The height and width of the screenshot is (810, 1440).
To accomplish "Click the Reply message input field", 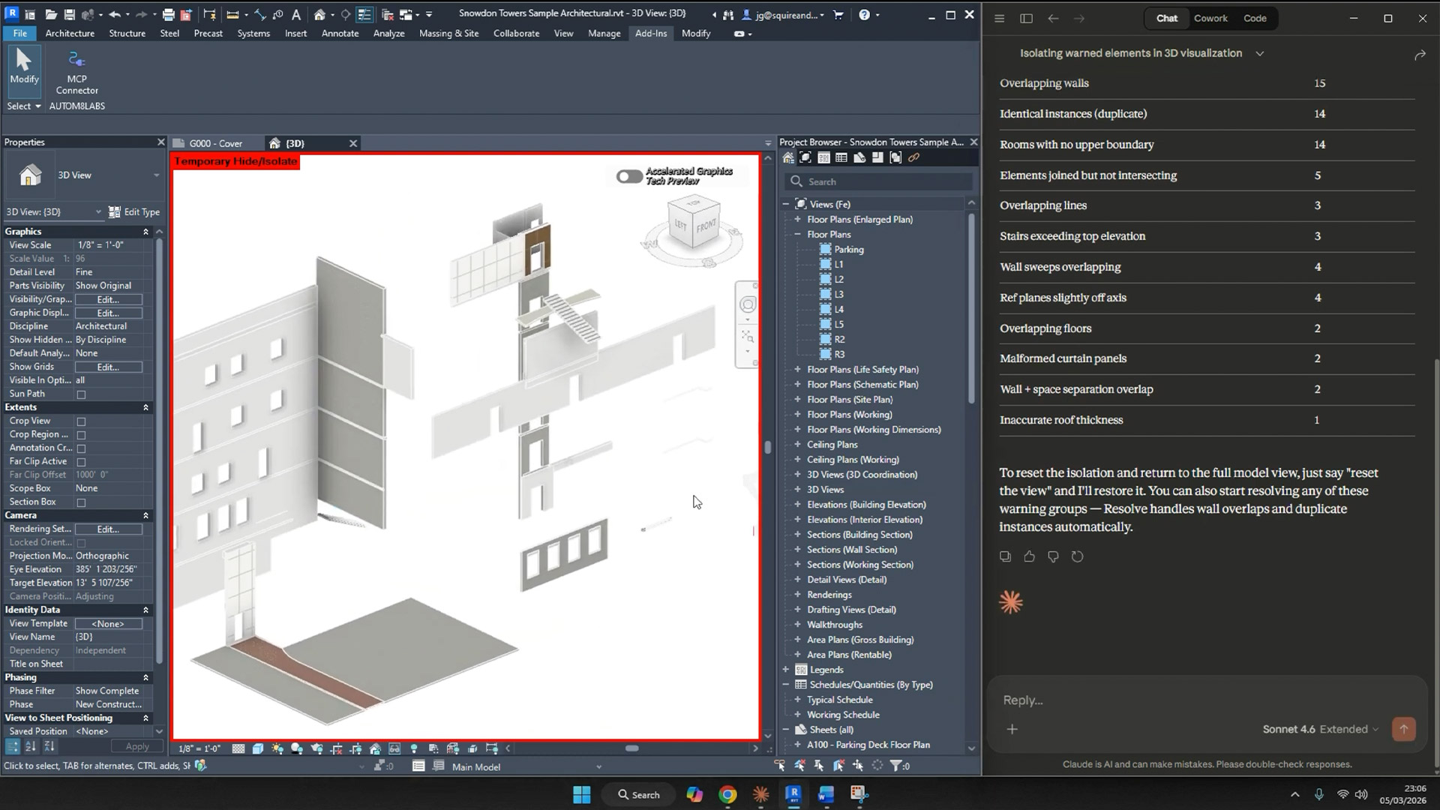I will (1200, 700).
